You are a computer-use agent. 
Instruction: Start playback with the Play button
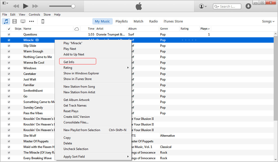pyautogui.click(x=26, y=6)
